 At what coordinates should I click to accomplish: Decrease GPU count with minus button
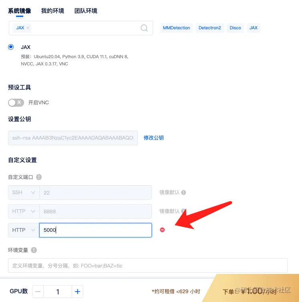click(38, 292)
